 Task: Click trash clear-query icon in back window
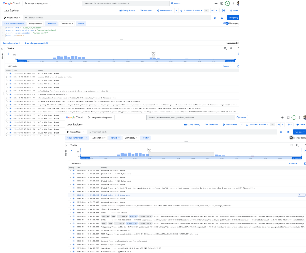[x=215, y=18]
